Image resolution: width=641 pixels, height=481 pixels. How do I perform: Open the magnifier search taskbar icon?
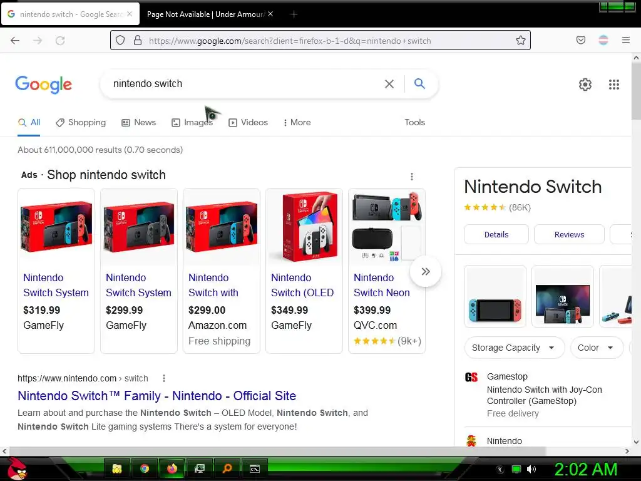click(x=227, y=468)
